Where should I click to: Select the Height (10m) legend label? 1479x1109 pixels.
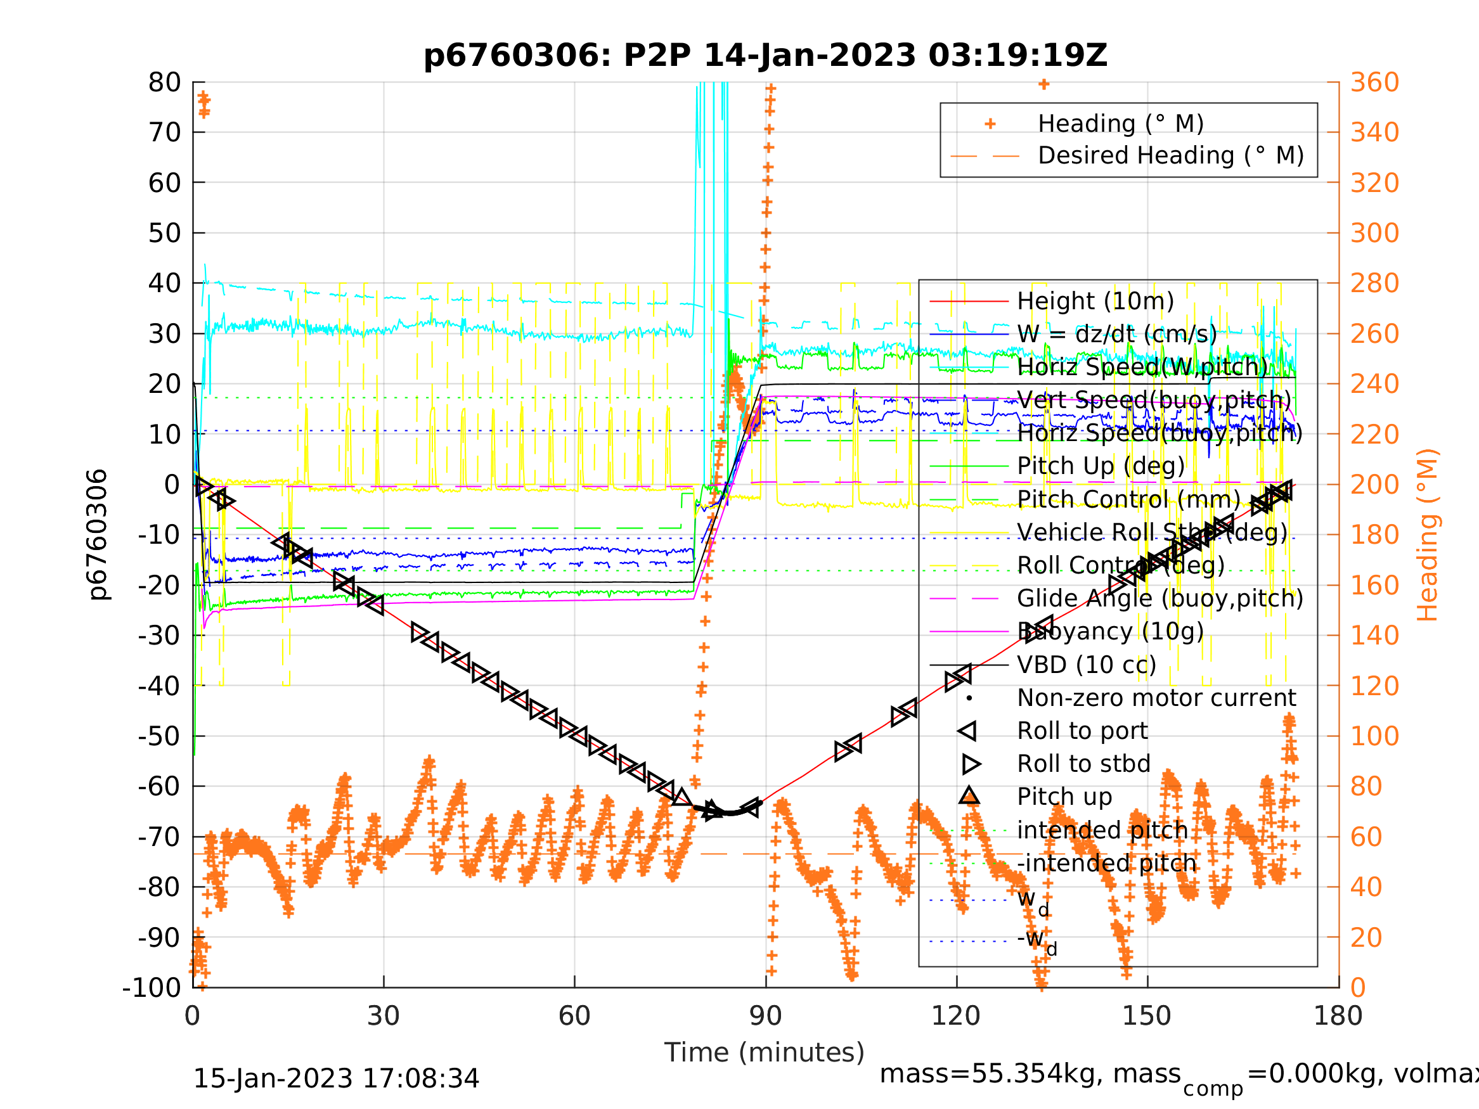pyautogui.click(x=1096, y=302)
